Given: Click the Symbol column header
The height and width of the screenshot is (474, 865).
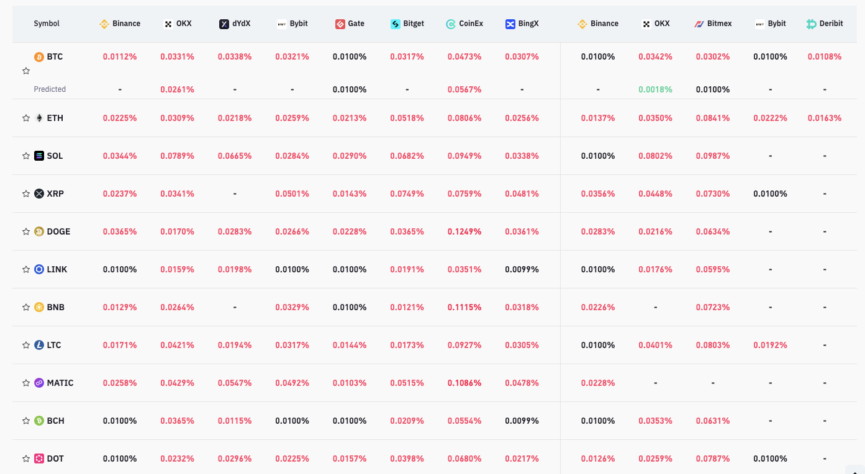Looking at the screenshot, I should (47, 24).
